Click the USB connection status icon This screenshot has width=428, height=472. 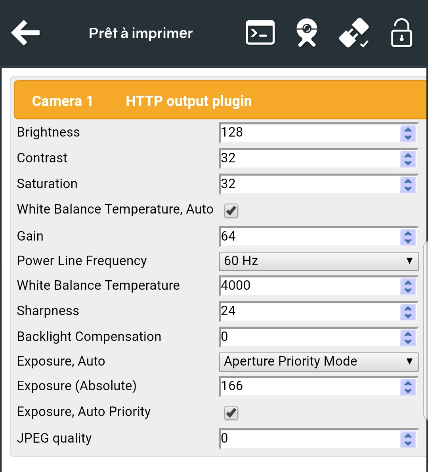tap(354, 33)
